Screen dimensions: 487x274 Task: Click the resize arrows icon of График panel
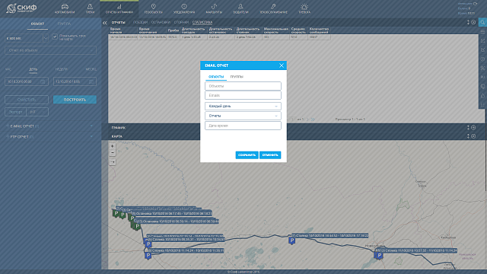(x=468, y=127)
